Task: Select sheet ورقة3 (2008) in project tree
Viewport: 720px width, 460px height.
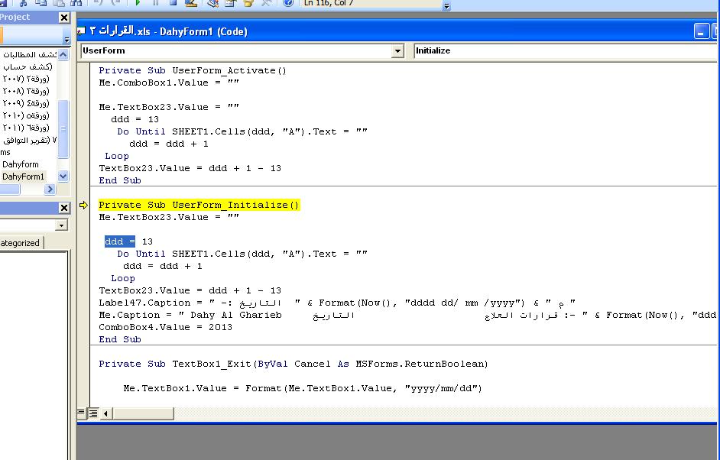Action: (26, 91)
